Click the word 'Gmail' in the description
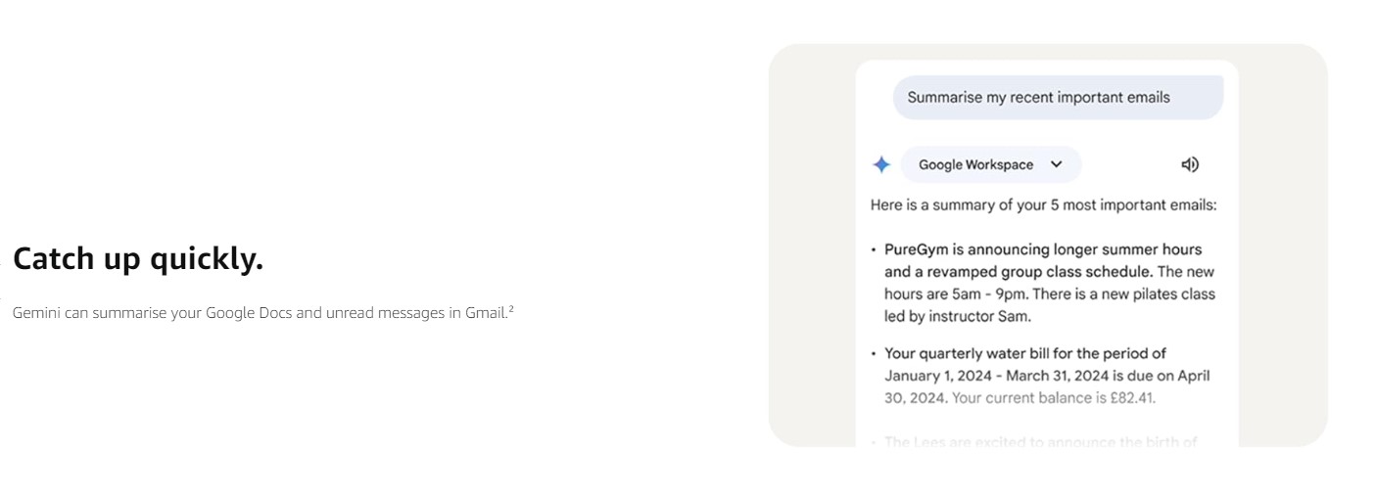Viewport: 1376px width, 496px height. 485,314
